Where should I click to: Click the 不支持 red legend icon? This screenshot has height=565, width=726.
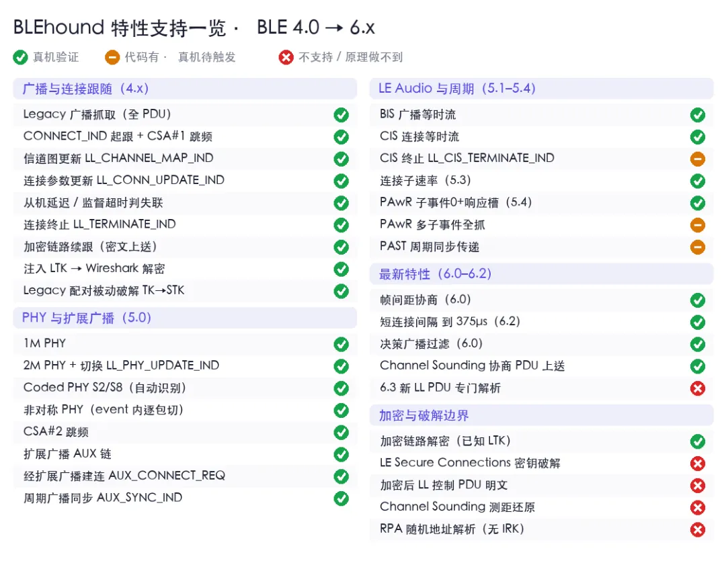[286, 57]
